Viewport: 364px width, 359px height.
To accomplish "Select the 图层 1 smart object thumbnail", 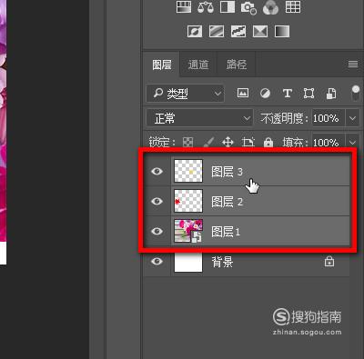I will (x=188, y=231).
